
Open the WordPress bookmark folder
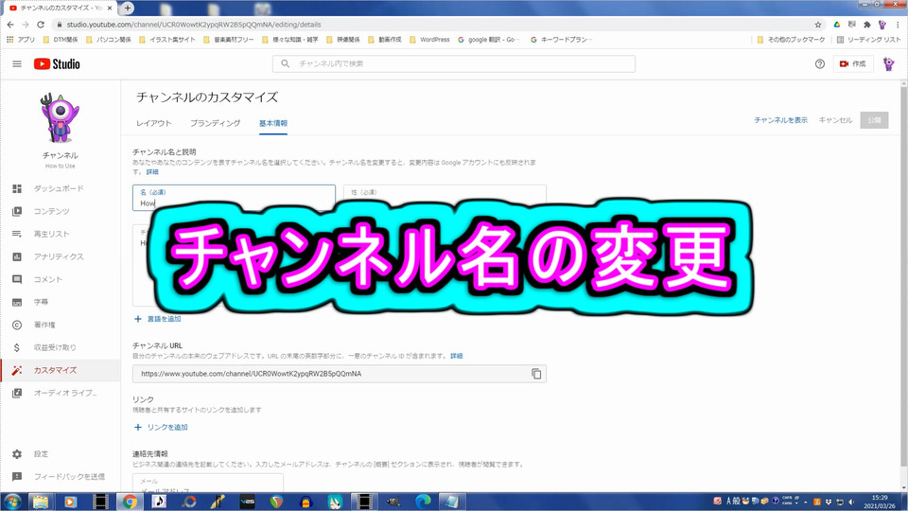[x=429, y=40]
